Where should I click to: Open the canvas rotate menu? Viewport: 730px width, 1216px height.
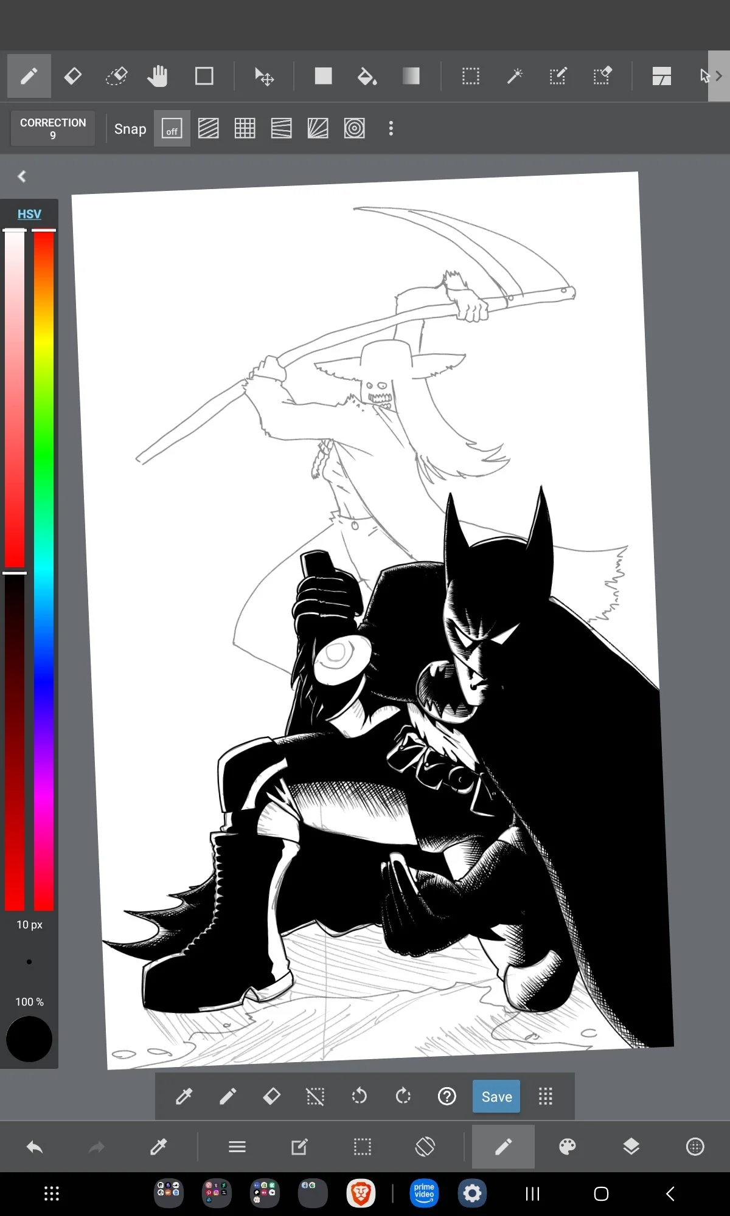pyautogui.click(x=425, y=1147)
